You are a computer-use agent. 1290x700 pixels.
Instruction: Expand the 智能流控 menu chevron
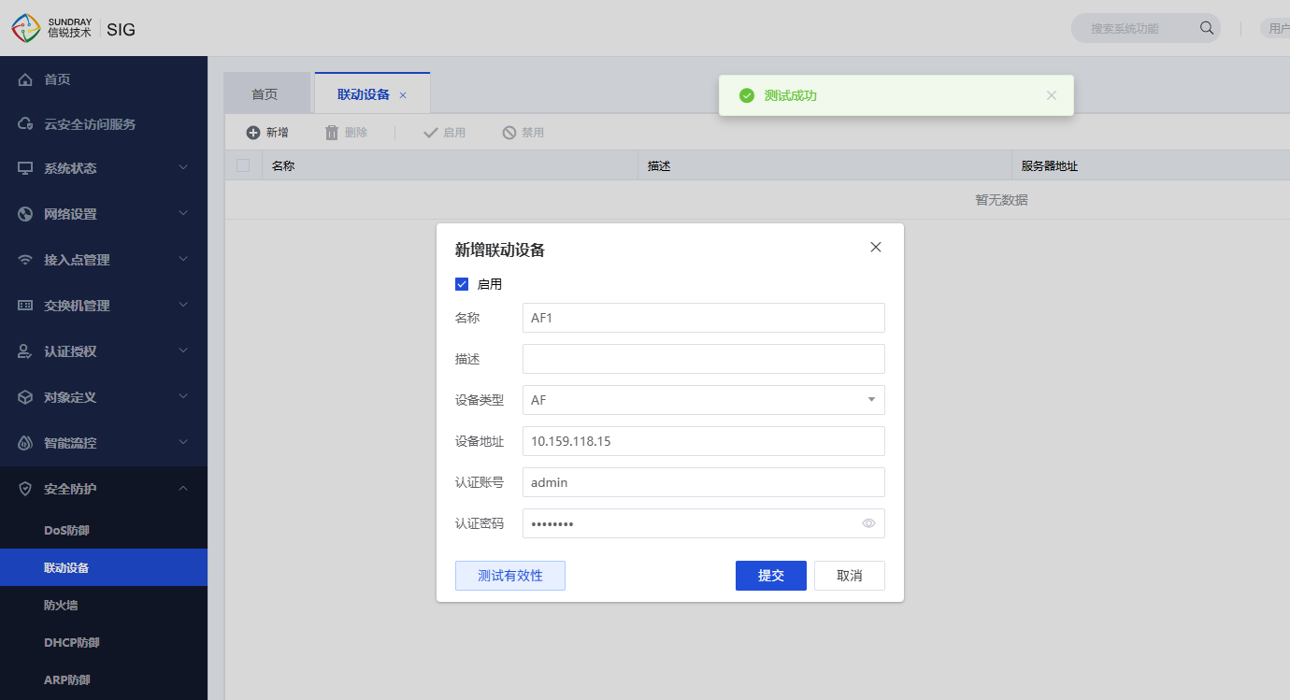click(x=183, y=442)
